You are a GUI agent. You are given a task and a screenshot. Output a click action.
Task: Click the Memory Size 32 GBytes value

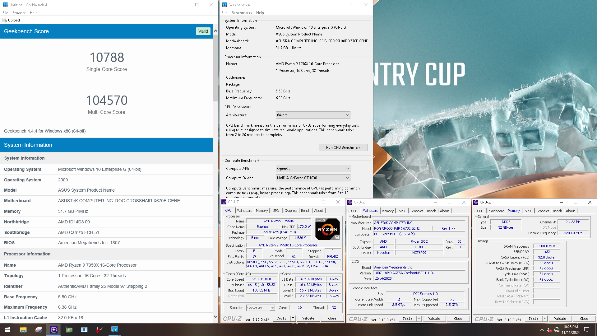tap(506, 227)
